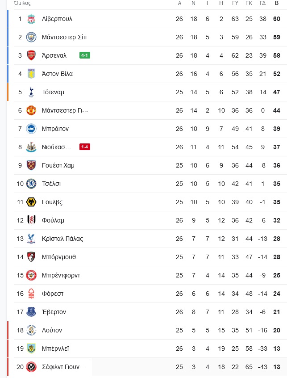Click the Όμιλος column header
287x378 pixels.
pos(22,3)
